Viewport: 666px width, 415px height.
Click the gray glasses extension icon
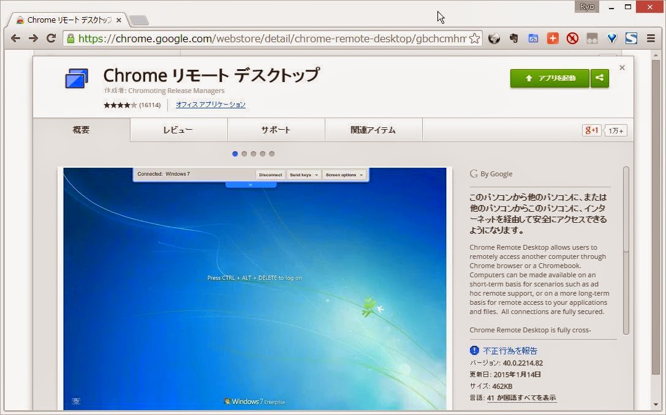592,39
